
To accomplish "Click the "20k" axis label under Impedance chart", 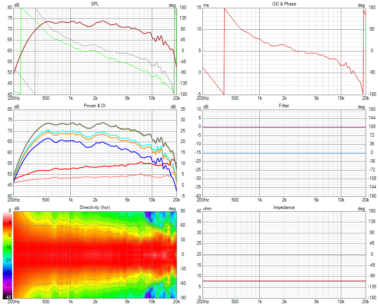I will [x=366, y=302].
